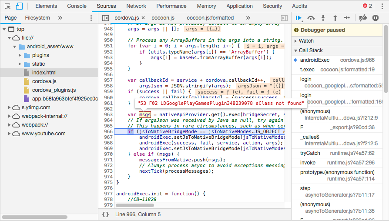The image size is (389, 221).
Task: Select the t.exec call stack frame
Action: click(x=307, y=70)
